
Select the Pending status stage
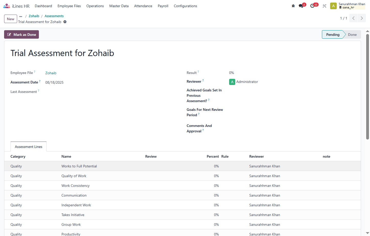click(x=333, y=35)
